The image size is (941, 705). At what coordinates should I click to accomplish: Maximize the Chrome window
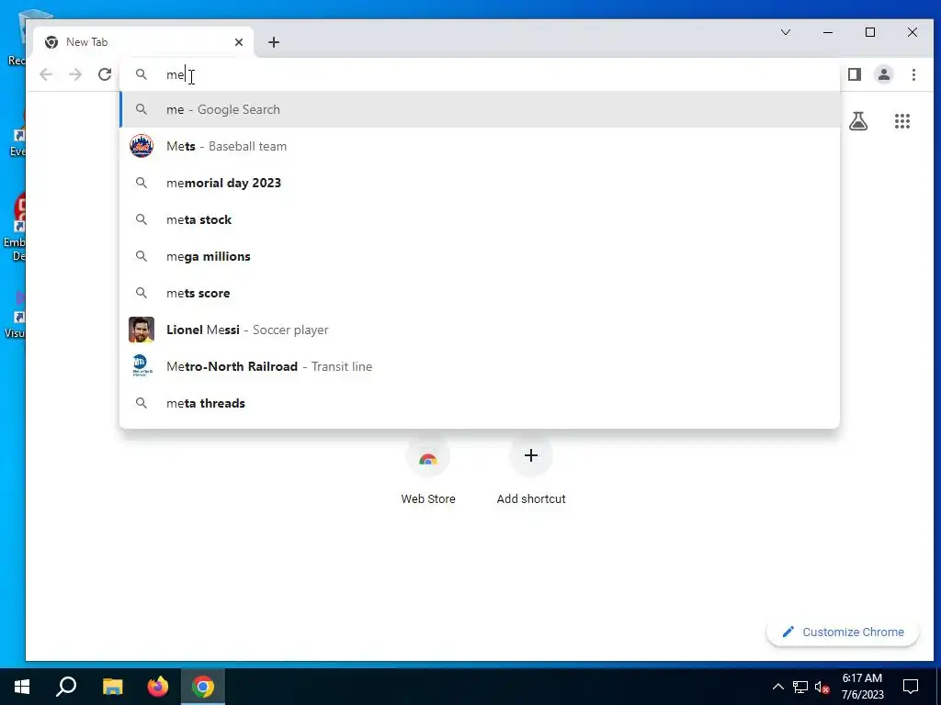[870, 32]
